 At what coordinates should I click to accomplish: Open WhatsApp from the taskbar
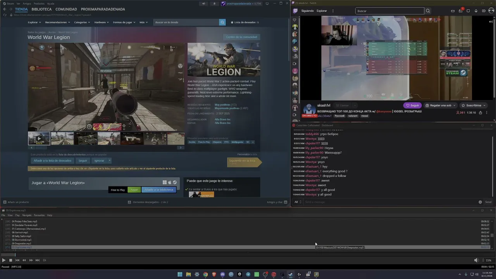pos(257,274)
